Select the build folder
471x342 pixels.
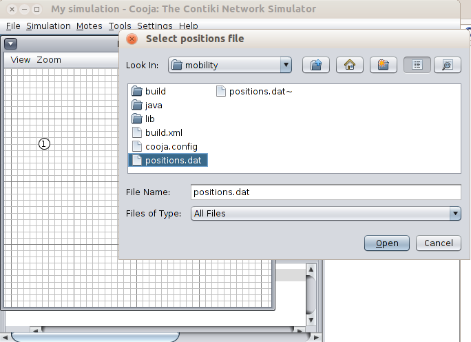coord(155,91)
